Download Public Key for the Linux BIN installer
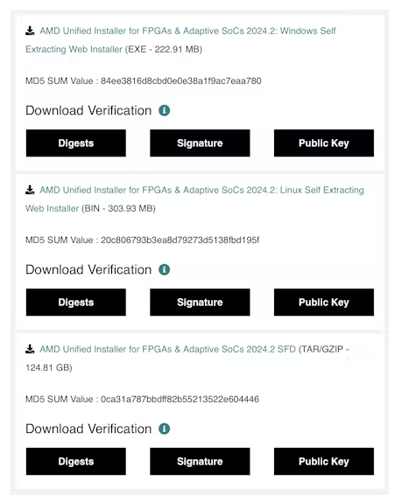 click(x=324, y=303)
